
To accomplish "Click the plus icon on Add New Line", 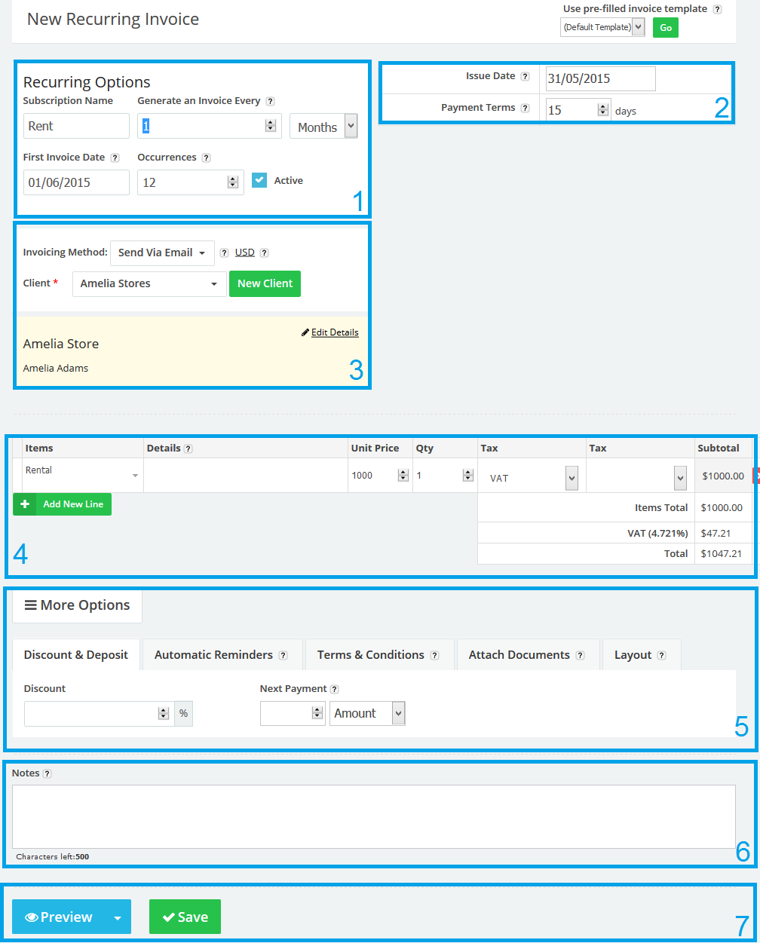I will point(25,504).
